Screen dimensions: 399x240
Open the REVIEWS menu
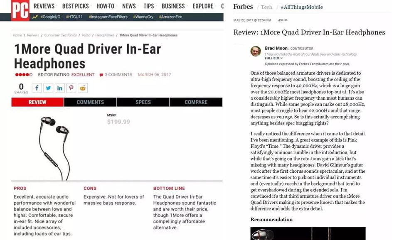[x=44, y=6]
